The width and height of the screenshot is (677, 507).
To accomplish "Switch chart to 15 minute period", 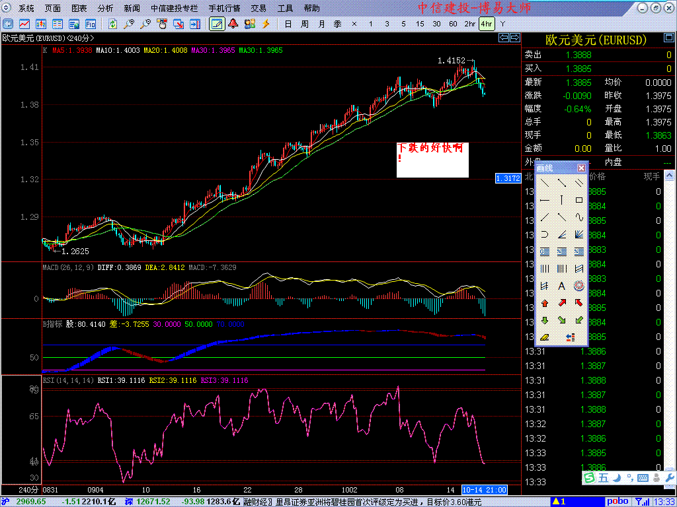I will 420,24.
